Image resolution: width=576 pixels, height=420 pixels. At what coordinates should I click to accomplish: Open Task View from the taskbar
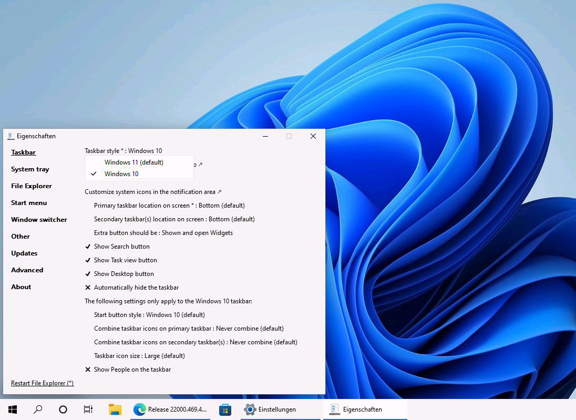point(88,409)
